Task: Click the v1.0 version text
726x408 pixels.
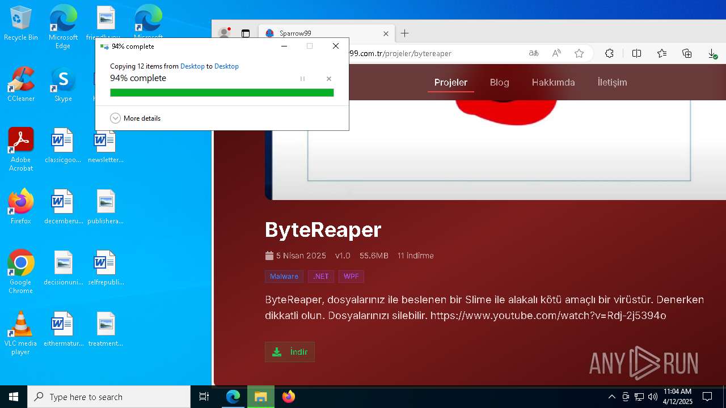Action: click(x=343, y=256)
